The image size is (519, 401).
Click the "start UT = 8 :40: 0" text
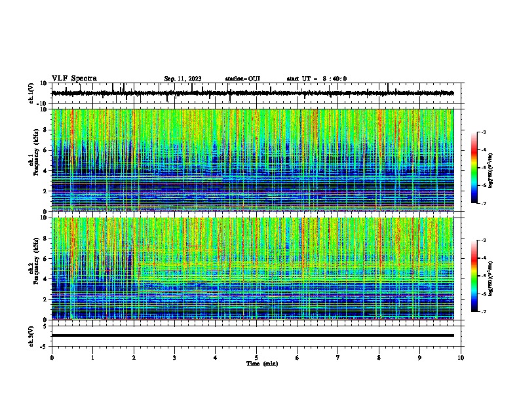pyautogui.click(x=317, y=79)
